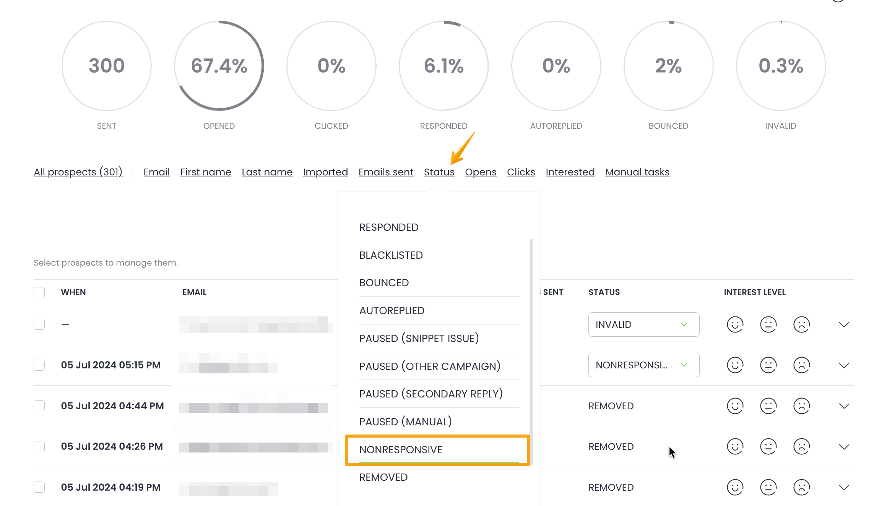The height and width of the screenshot is (506, 887).
Task: Click sad face on 04:19 PM row
Action: point(801,487)
